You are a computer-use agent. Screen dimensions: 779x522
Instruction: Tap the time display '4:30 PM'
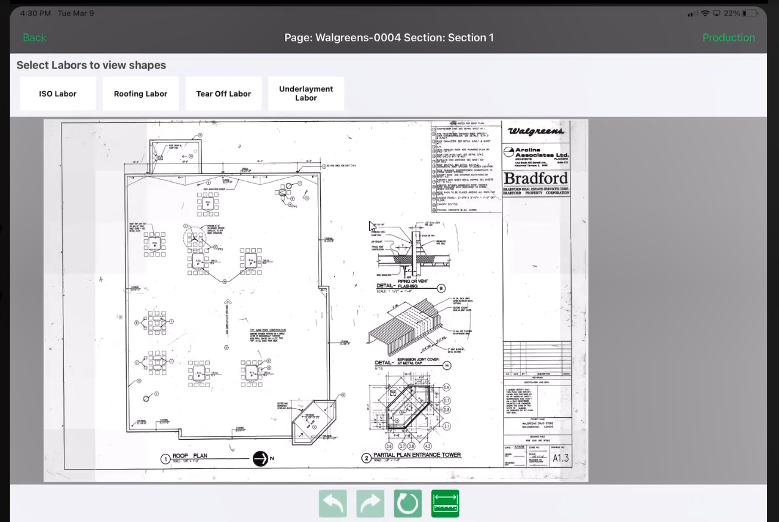[36, 13]
